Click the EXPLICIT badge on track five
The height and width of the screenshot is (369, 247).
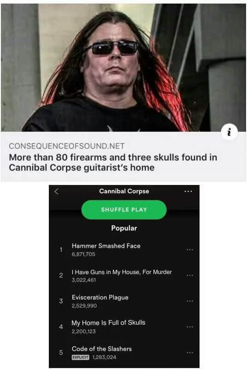tap(80, 357)
